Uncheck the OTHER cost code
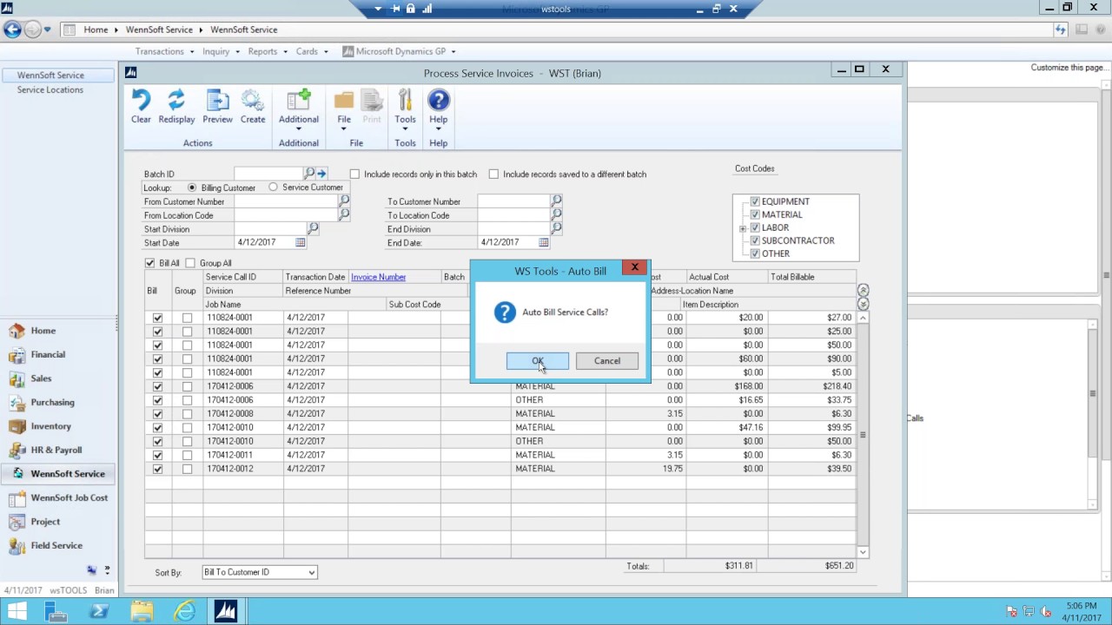The width and height of the screenshot is (1112, 625). tap(755, 253)
